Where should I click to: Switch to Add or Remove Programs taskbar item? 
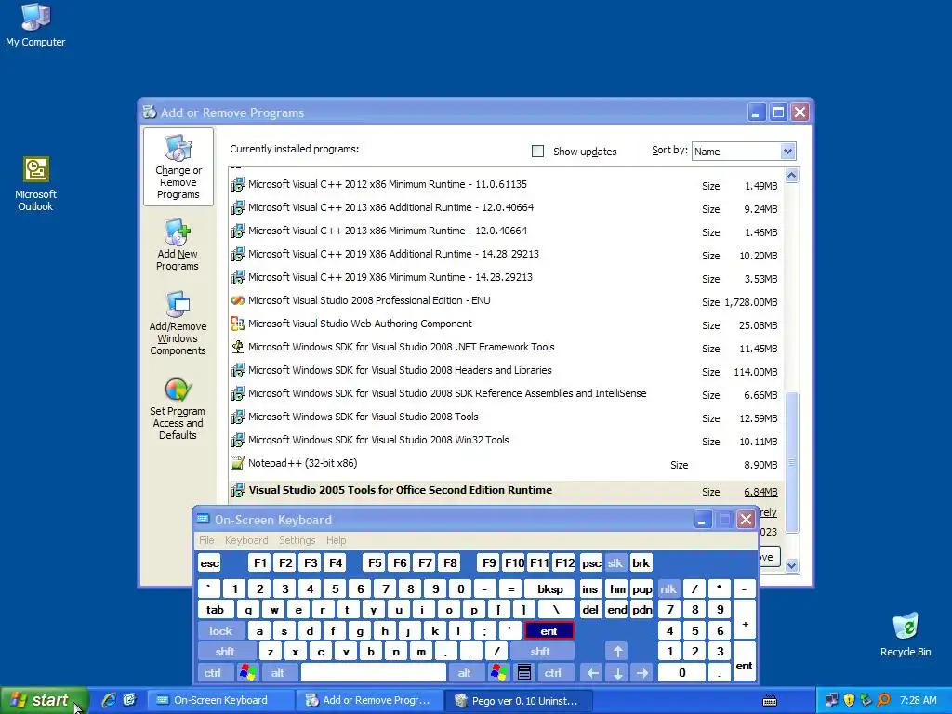click(x=370, y=701)
